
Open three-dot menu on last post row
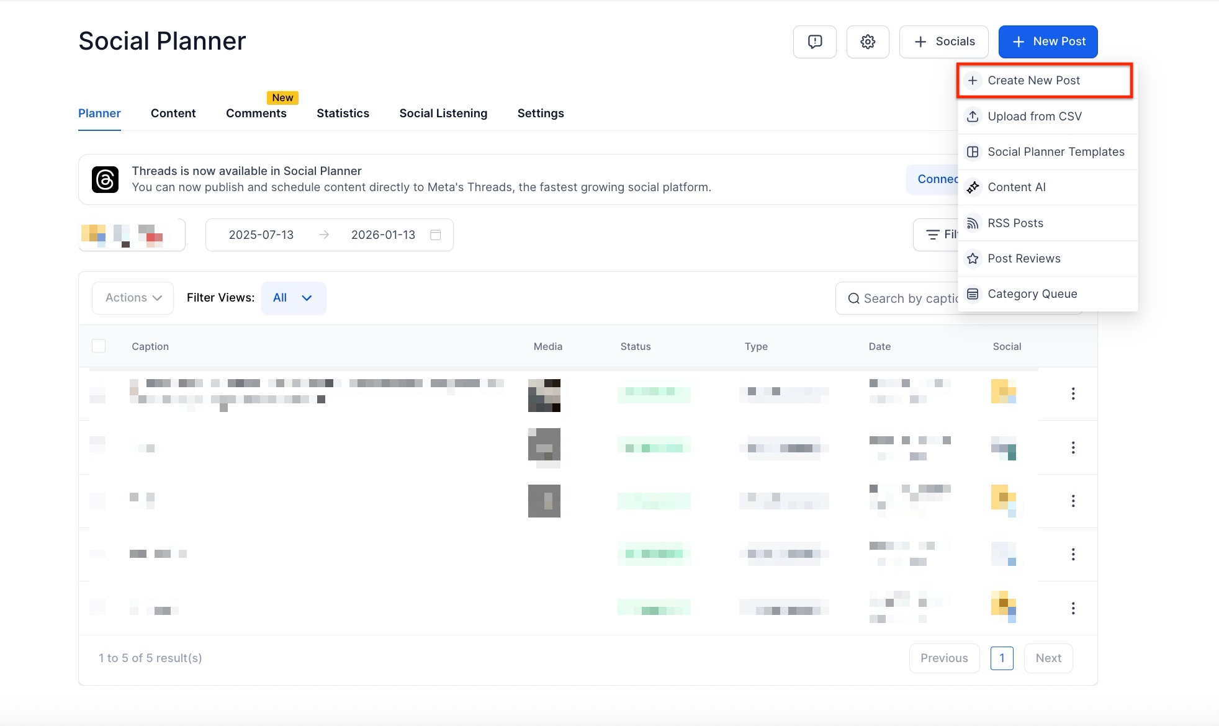pyautogui.click(x=1073, y=608)
